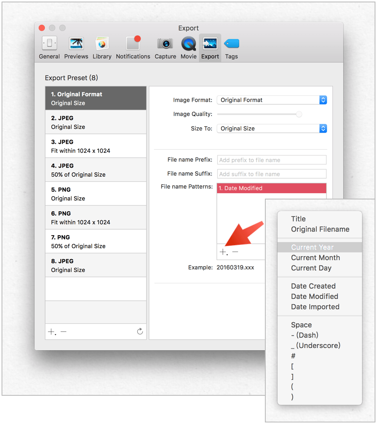Choose 'Title' from the pattern menu
This screenshot has height=424, width=377.
(320, 219)
